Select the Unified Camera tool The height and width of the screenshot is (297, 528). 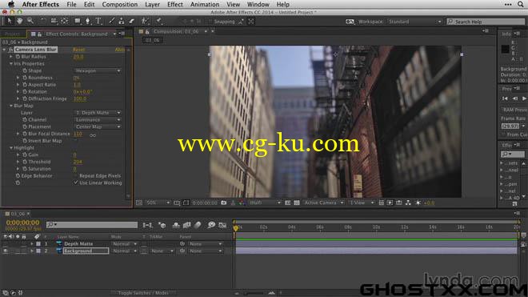(54, 22)
